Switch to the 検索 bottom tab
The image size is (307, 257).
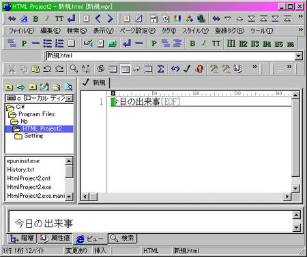(x=122, y=238)
